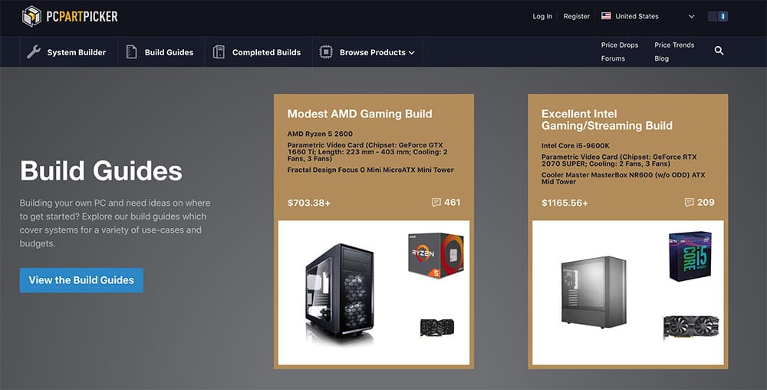The image size is (767, 390).
Task: Go to Price Trends
Action: tap(674, 45)
